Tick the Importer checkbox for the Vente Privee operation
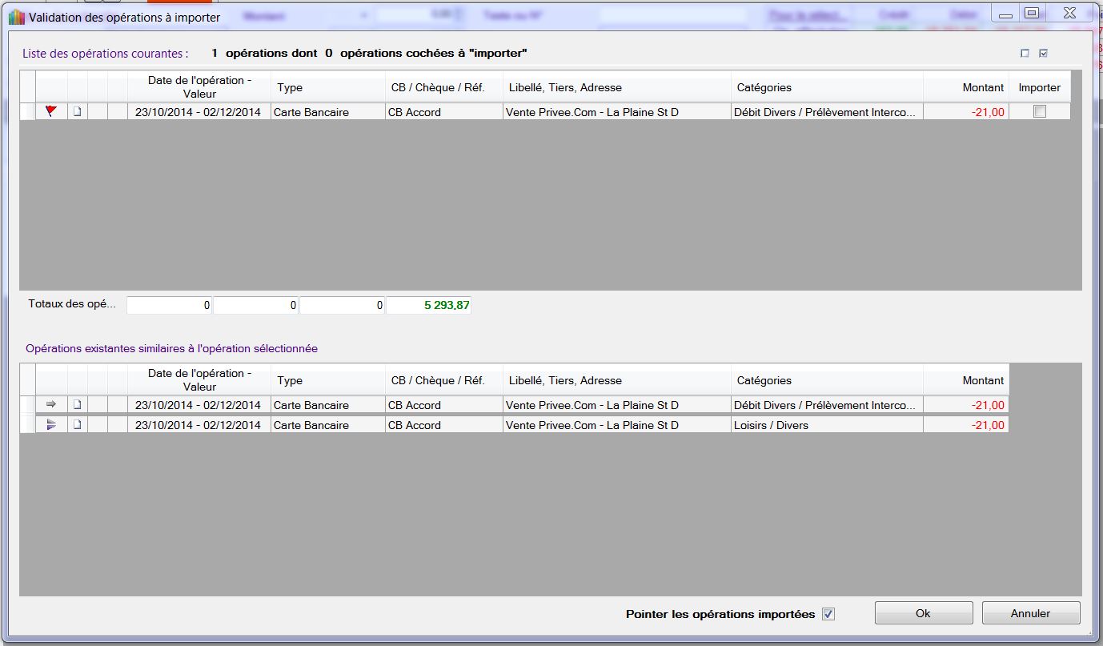The height and width of the screenshot is (646, 1103). pyautogui.click(x=1039, y=112)
